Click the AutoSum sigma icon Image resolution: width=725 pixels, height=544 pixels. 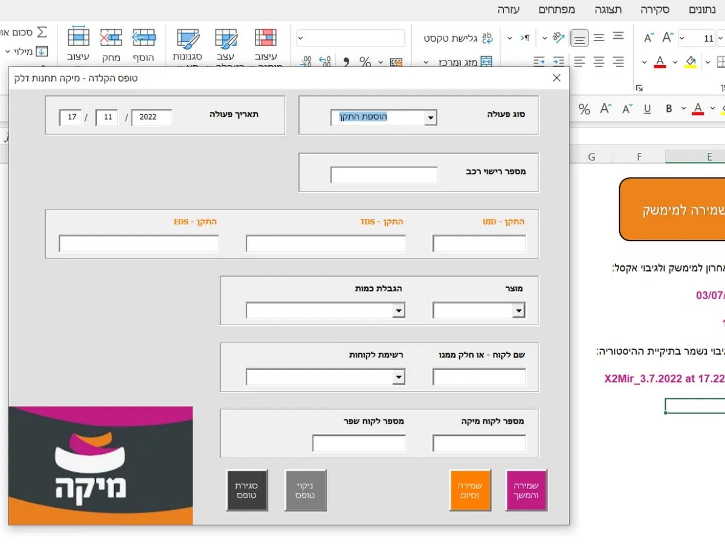(x=42, y=32)
